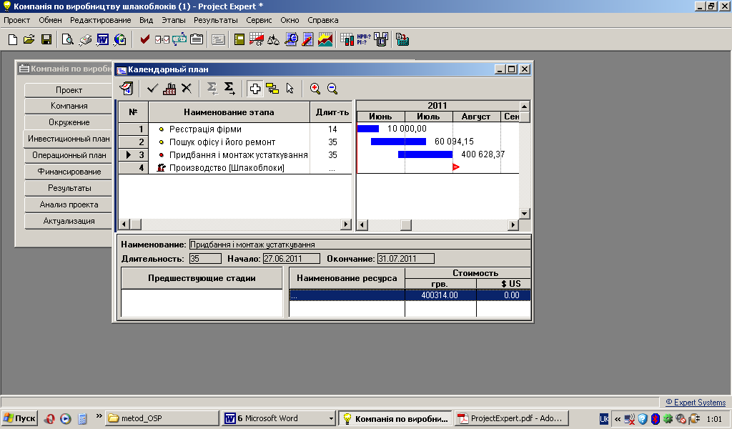Zoom out Gantt chart with minus magnifier
The width and height of the screenshot is (732, 429).
pos(332,89)
